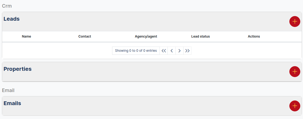
Task: Go to next page of leads
Action: [x=179, y=51]
